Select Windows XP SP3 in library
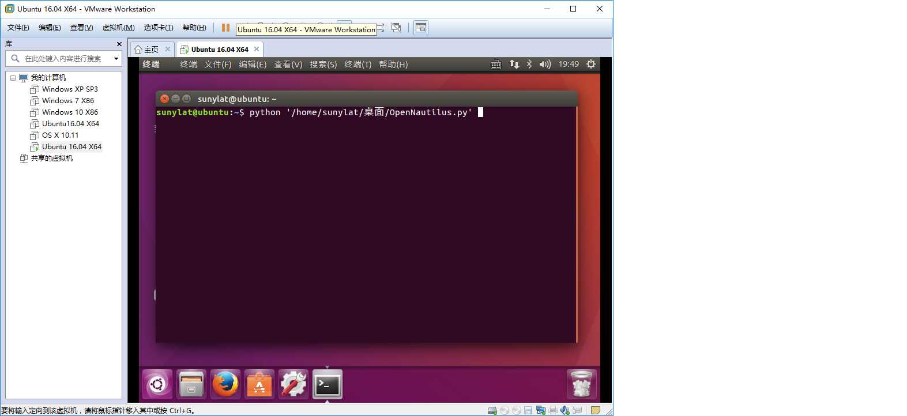 coord(70,89)
